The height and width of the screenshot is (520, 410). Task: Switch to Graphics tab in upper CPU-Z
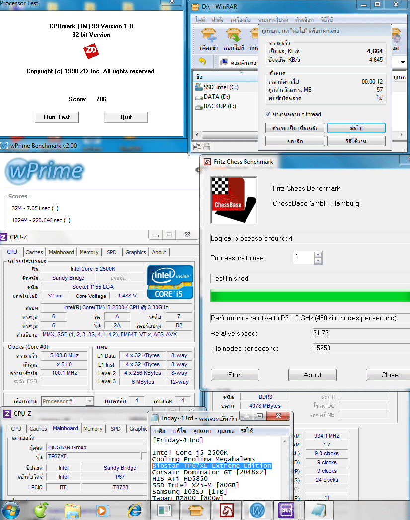[135, 252]
